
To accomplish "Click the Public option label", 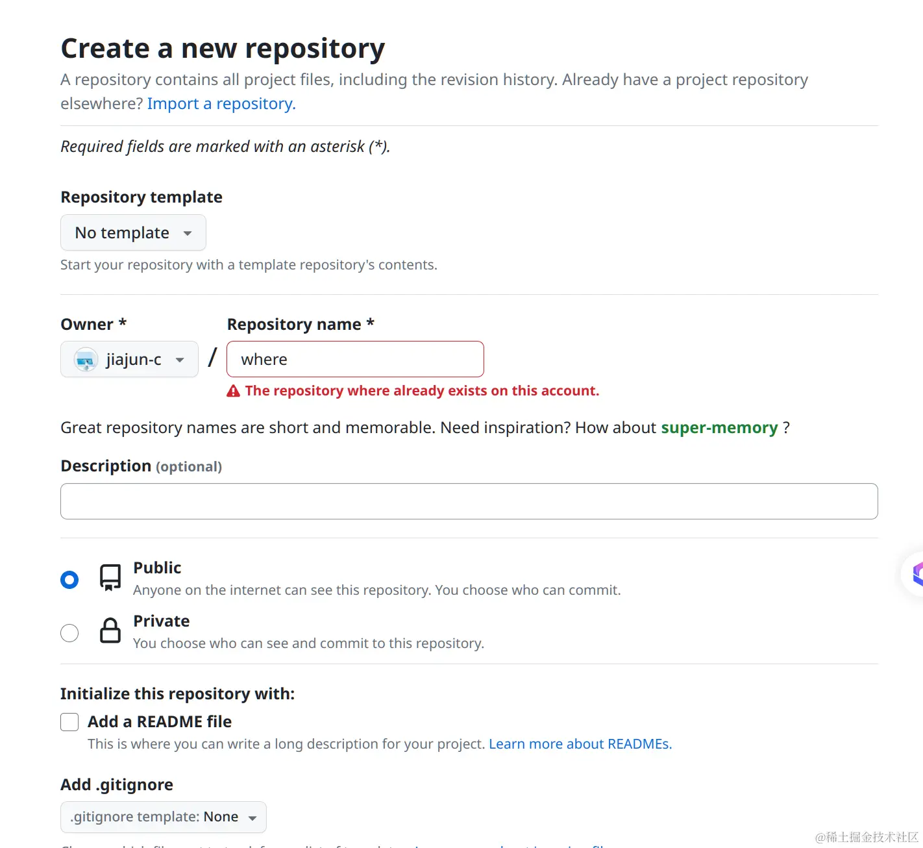I will (x=157, y=568).
